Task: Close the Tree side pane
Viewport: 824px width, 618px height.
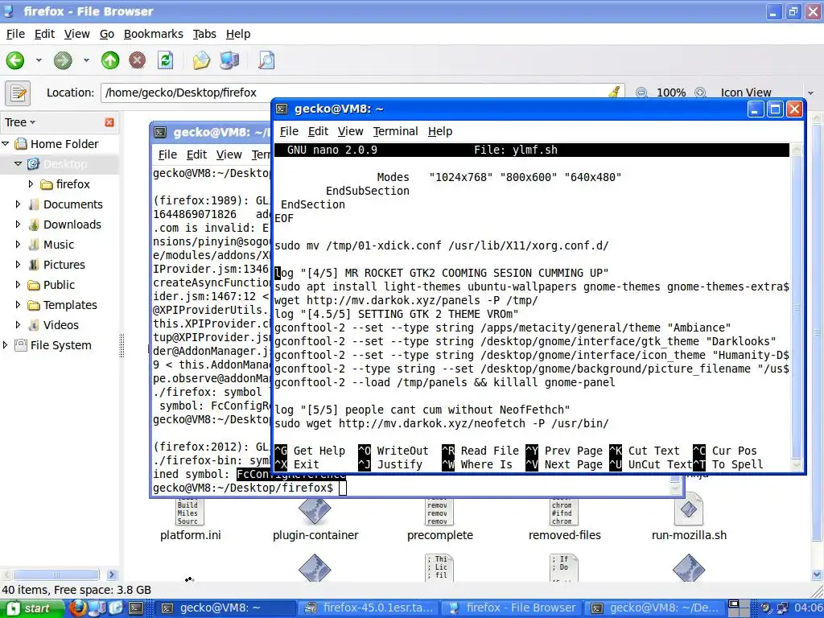Action: tap(109, 122)
